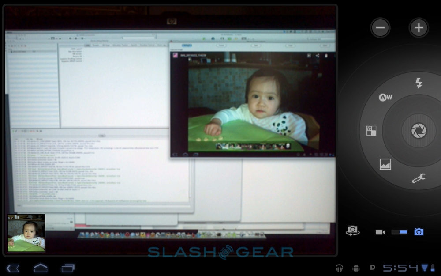441x276 pixels.
Task: Open camera settings via wrench icon
Action: pos(418,178)
